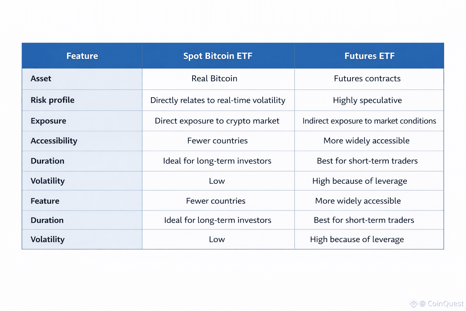This screenshot has height=311, width=466.
Task: Click the Asset row label
Action: click(x=41, y=79)
